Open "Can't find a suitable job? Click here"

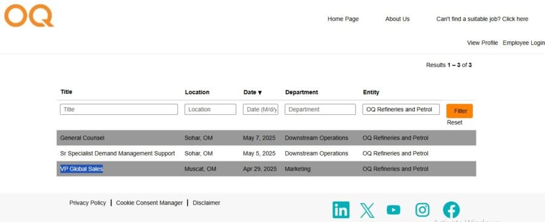482,19
